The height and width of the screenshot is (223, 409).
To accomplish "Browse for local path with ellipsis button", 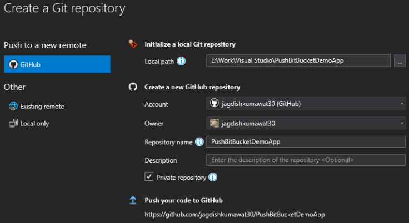I will click(x=400, y=61).
